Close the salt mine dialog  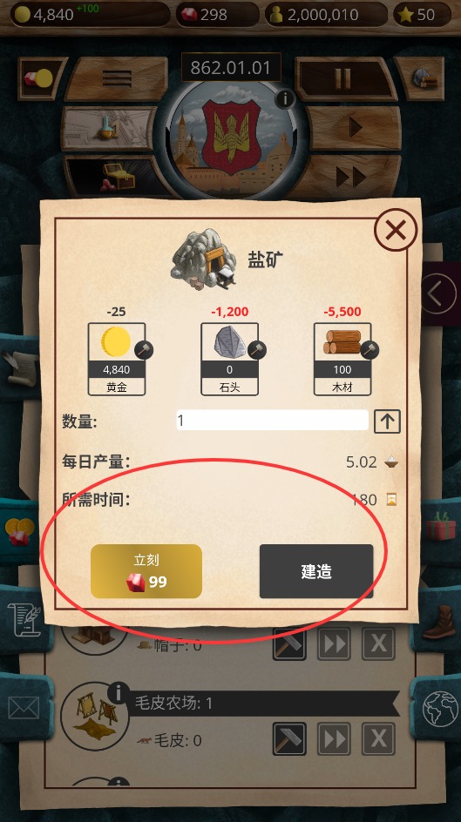pyautogui.click(x=396, y=230)
